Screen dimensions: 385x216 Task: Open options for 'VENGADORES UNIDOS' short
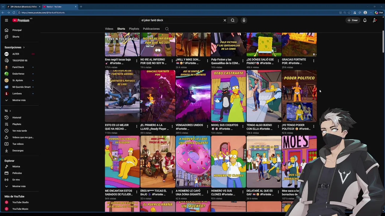pyautogui.click(x=208, y=126)
